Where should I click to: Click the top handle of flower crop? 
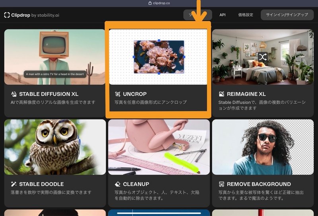click(x=159, y=41)
